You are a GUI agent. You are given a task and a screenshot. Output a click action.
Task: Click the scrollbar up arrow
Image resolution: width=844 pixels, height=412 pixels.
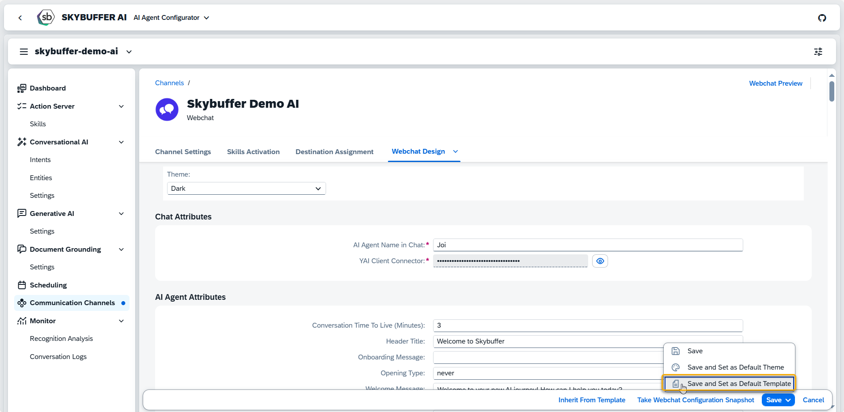pyautogui.click(x=832, y=75)
